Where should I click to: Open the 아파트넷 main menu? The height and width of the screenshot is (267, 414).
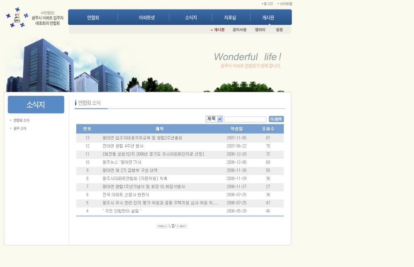147,18
